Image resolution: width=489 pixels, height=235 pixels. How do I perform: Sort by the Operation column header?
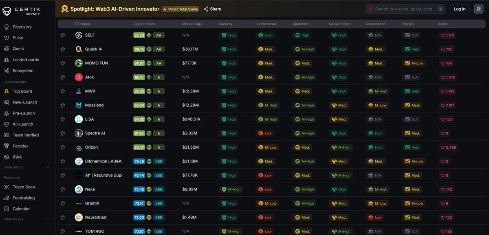point(300,24)
